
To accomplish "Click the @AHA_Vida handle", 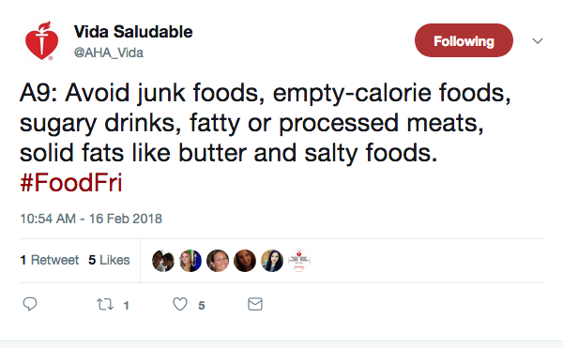I will click(109, 53).
